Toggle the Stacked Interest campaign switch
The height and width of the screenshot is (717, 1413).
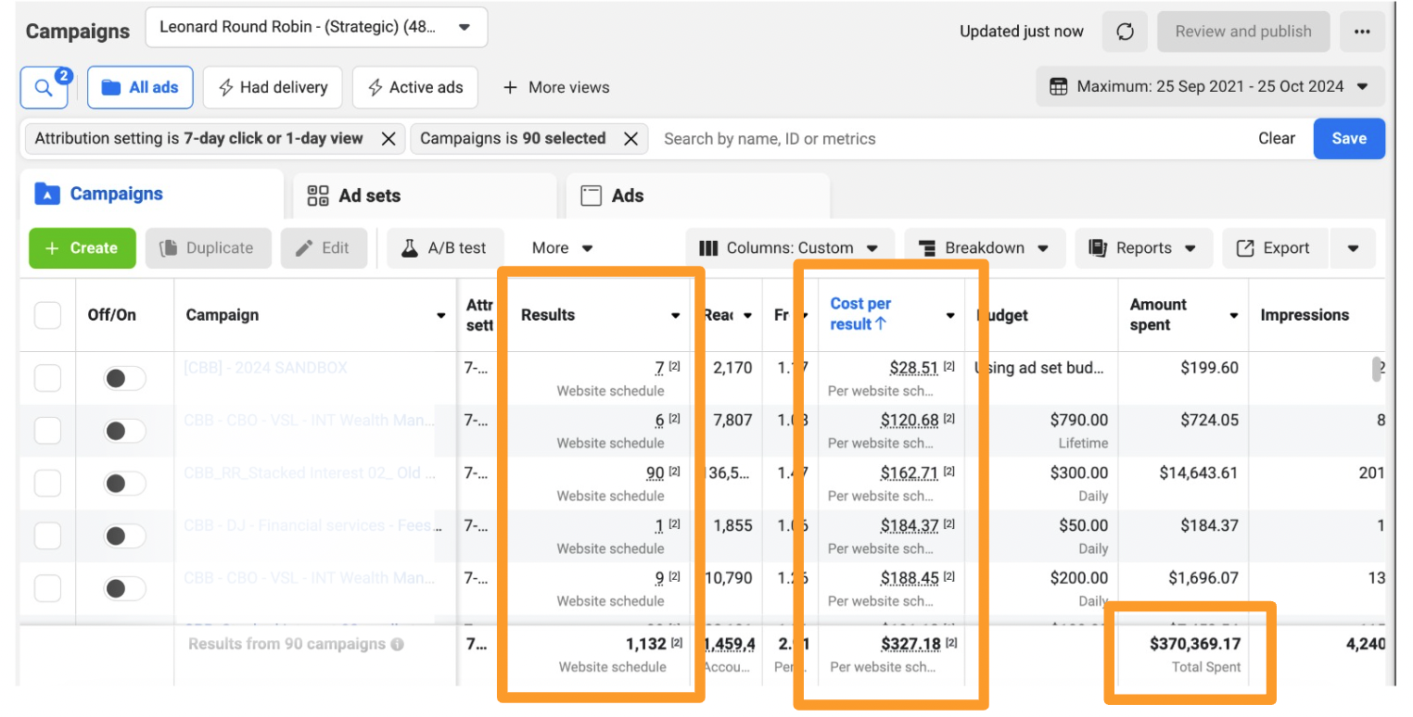124,484
